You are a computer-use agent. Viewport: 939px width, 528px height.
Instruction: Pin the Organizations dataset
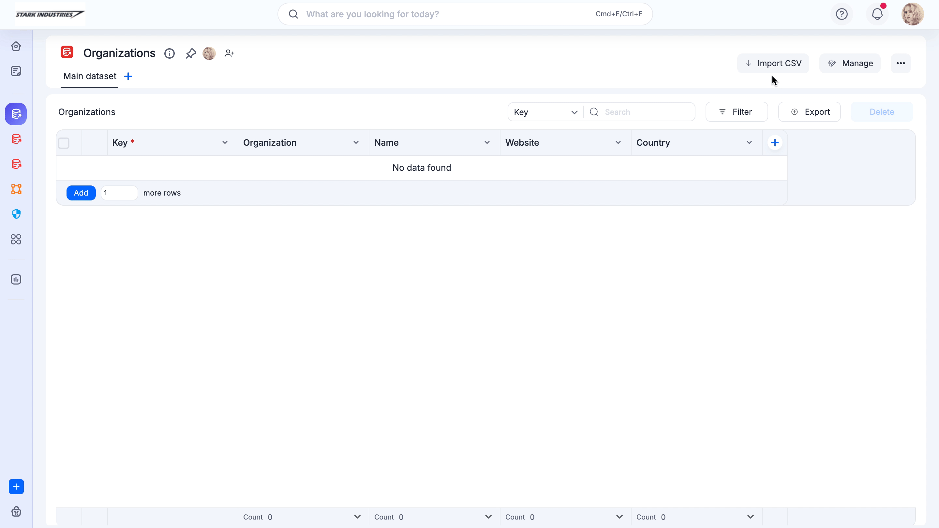tap(191, 53)
